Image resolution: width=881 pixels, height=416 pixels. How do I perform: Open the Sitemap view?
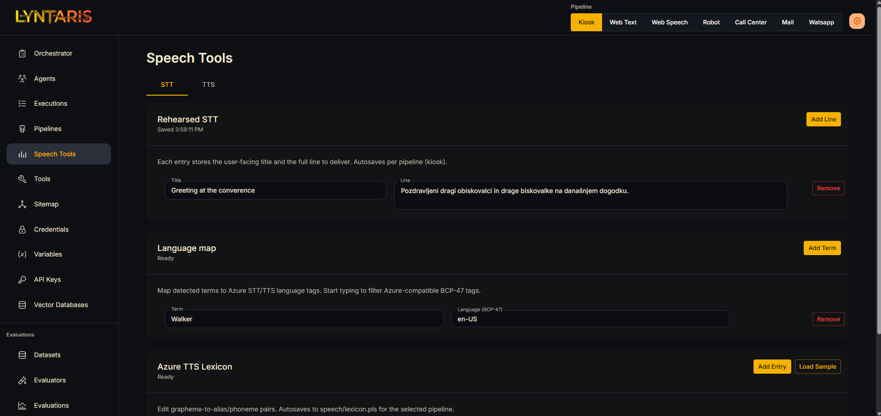(x=46, y=204)
